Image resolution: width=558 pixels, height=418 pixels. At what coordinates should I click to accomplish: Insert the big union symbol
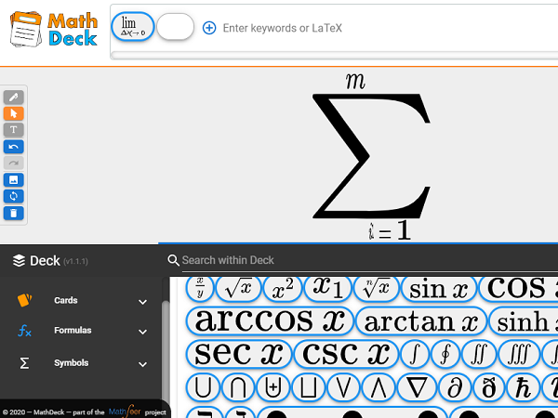pyautogui.click(x=203, y=387)
